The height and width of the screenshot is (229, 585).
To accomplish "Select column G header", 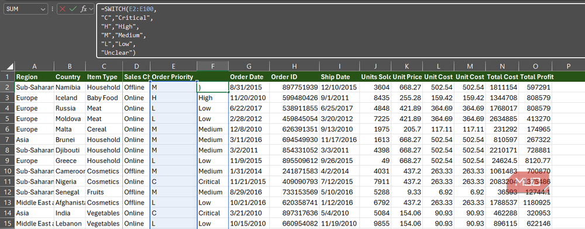I will pyautogui.click(x=249, y=66).
